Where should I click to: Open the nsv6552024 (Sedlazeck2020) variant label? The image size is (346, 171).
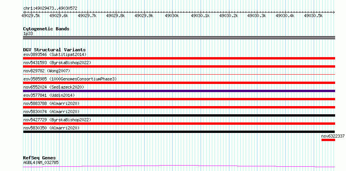[x=54, y=87]
